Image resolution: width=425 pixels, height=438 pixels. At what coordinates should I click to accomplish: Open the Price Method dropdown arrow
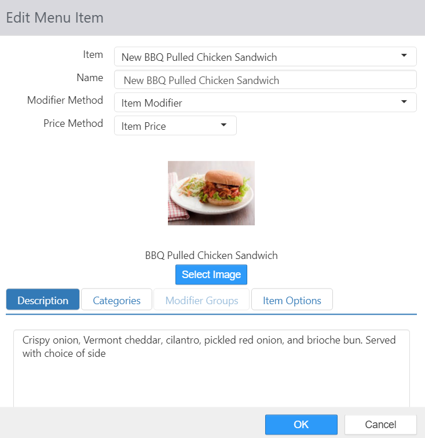[x=224, y=125]
